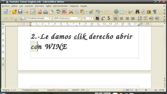Screen dimensions: 167x94
Task: Justify the paragraph text
Action: [x=133, y=18]
